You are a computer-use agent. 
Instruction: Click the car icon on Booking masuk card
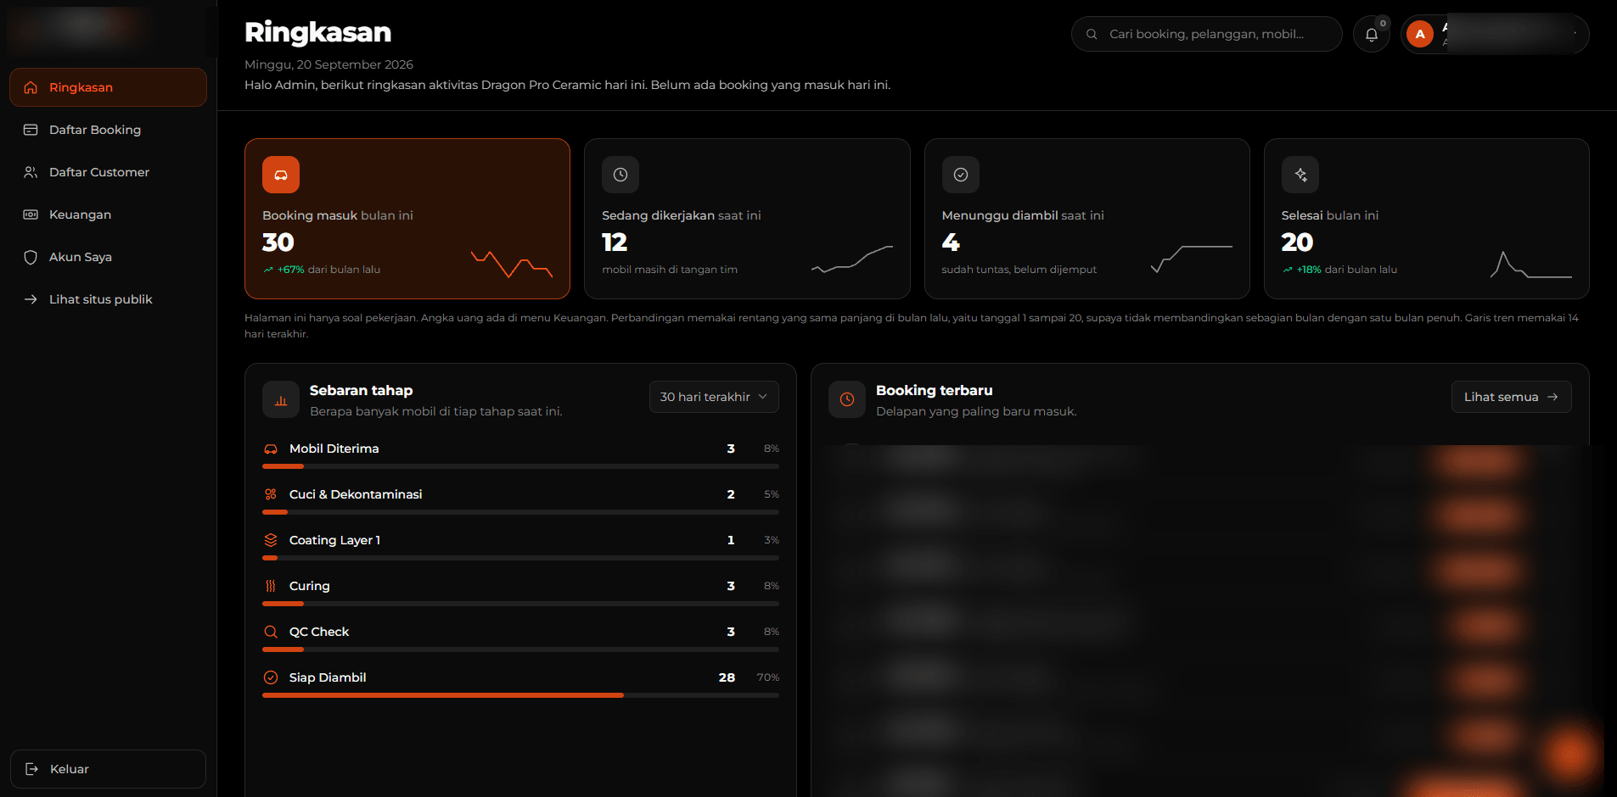click(x=281, y=175)
